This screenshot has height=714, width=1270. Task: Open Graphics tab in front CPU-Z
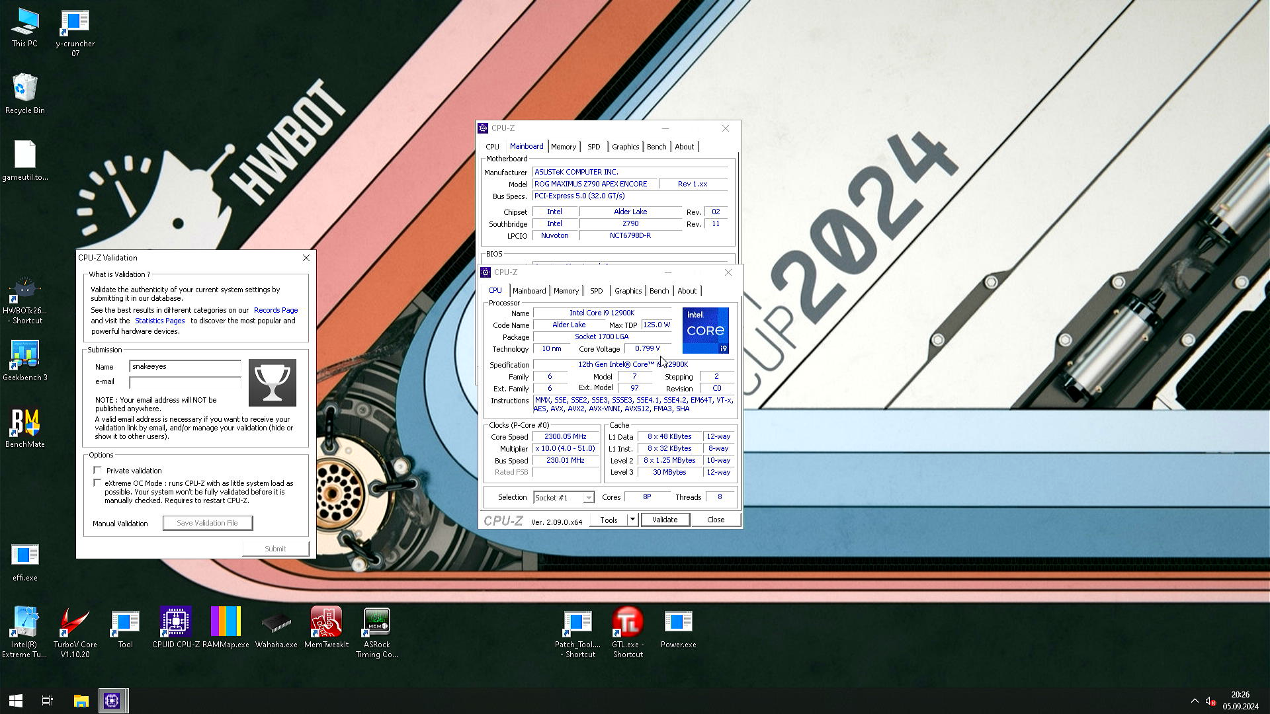[x=628, y=291]
